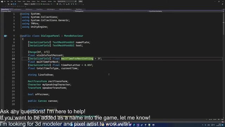Click the System.Collections.Generic namespace
The height and width of the screenshot is (127, 225).
pos(50,20)
